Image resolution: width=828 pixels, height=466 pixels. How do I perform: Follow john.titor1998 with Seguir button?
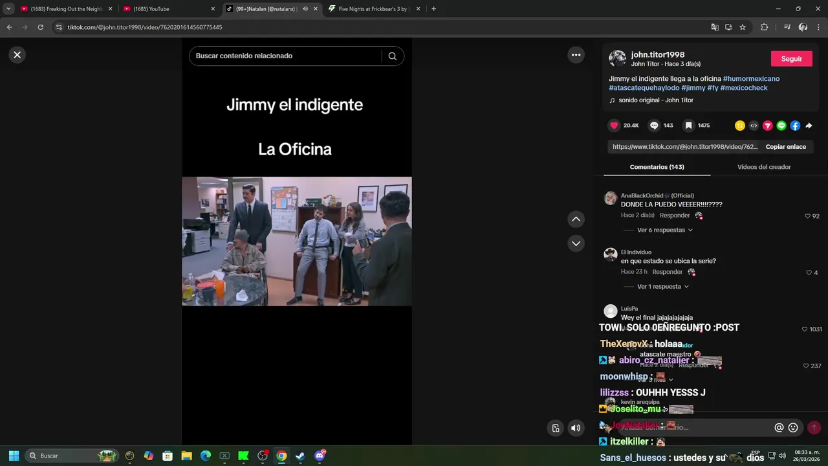[x=791, y=59]
